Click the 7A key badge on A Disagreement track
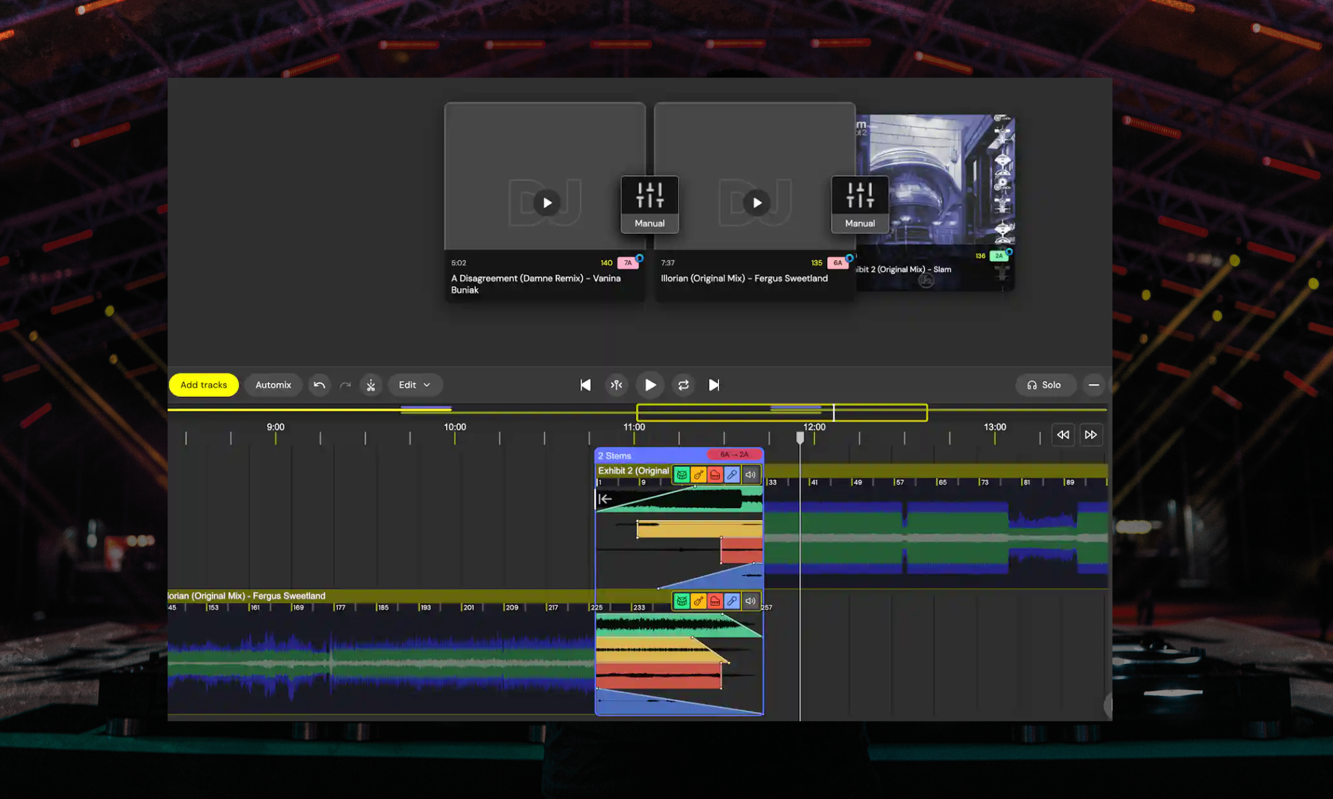 [627, 262]
